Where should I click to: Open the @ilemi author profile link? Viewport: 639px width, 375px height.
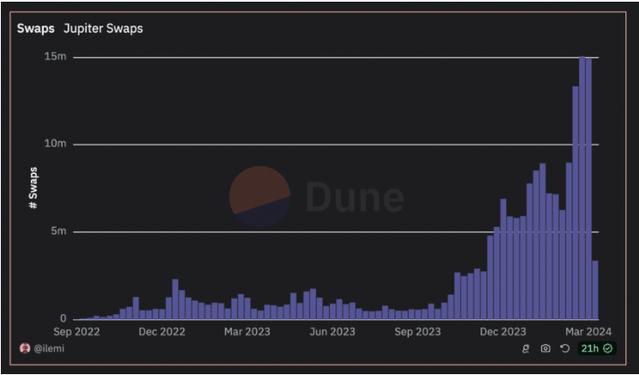pos(49,348)
